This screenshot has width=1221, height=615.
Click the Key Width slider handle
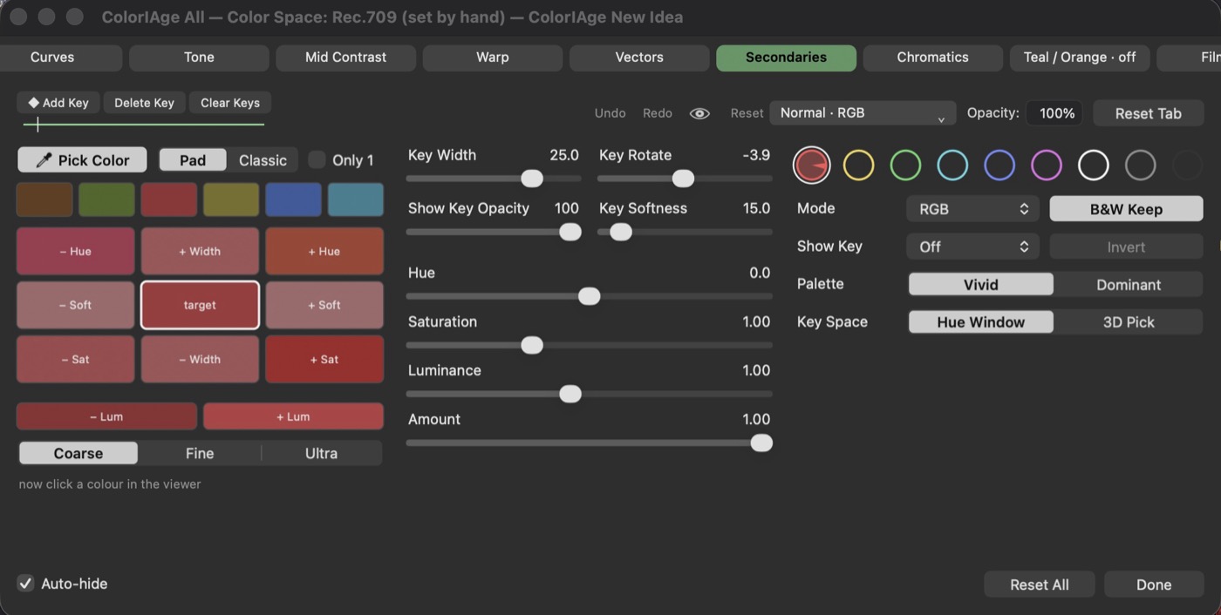(x=532, y=179)
